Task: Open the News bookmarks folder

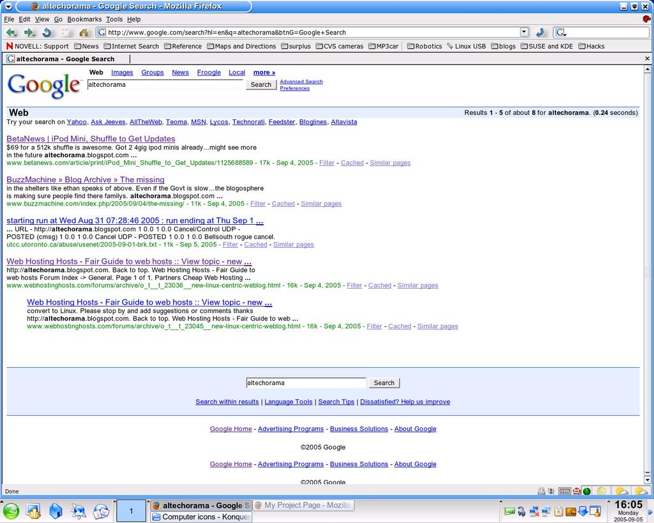Action: pyautogui.click(x=86, y=46)
